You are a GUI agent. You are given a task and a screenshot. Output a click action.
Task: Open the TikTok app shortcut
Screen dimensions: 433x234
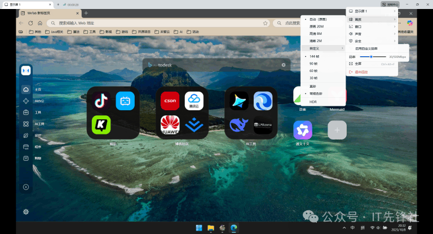coord(101,101)
